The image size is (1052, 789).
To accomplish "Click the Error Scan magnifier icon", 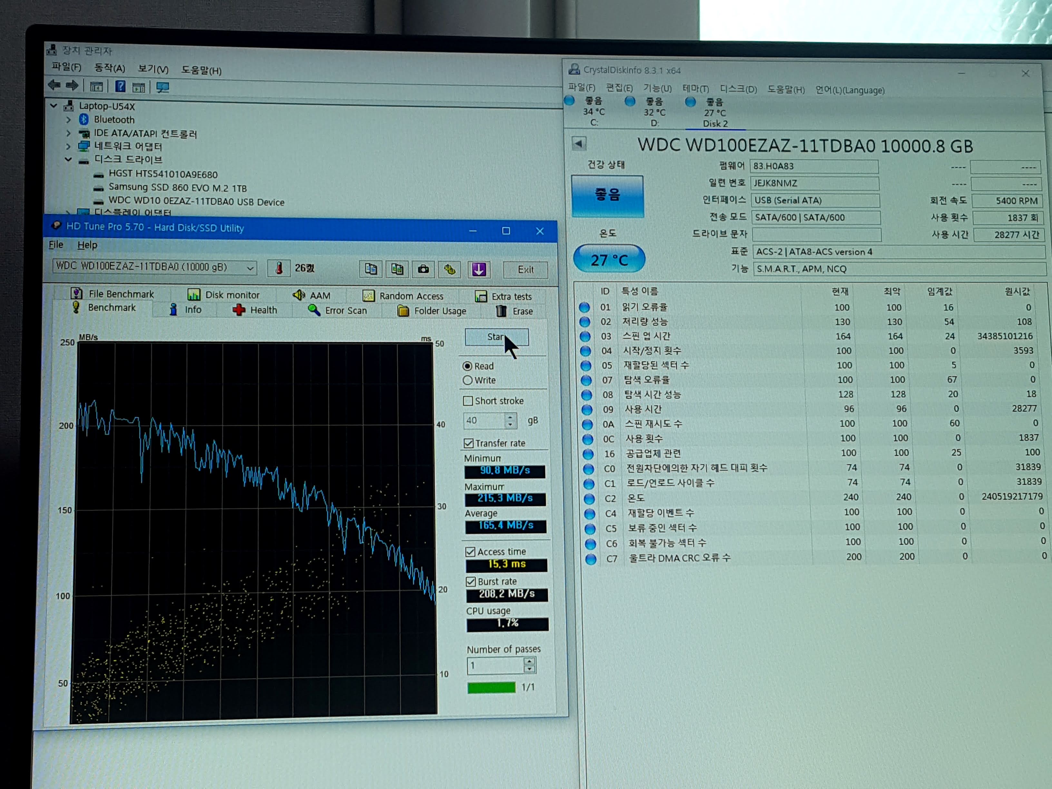I will click(314, 310).
